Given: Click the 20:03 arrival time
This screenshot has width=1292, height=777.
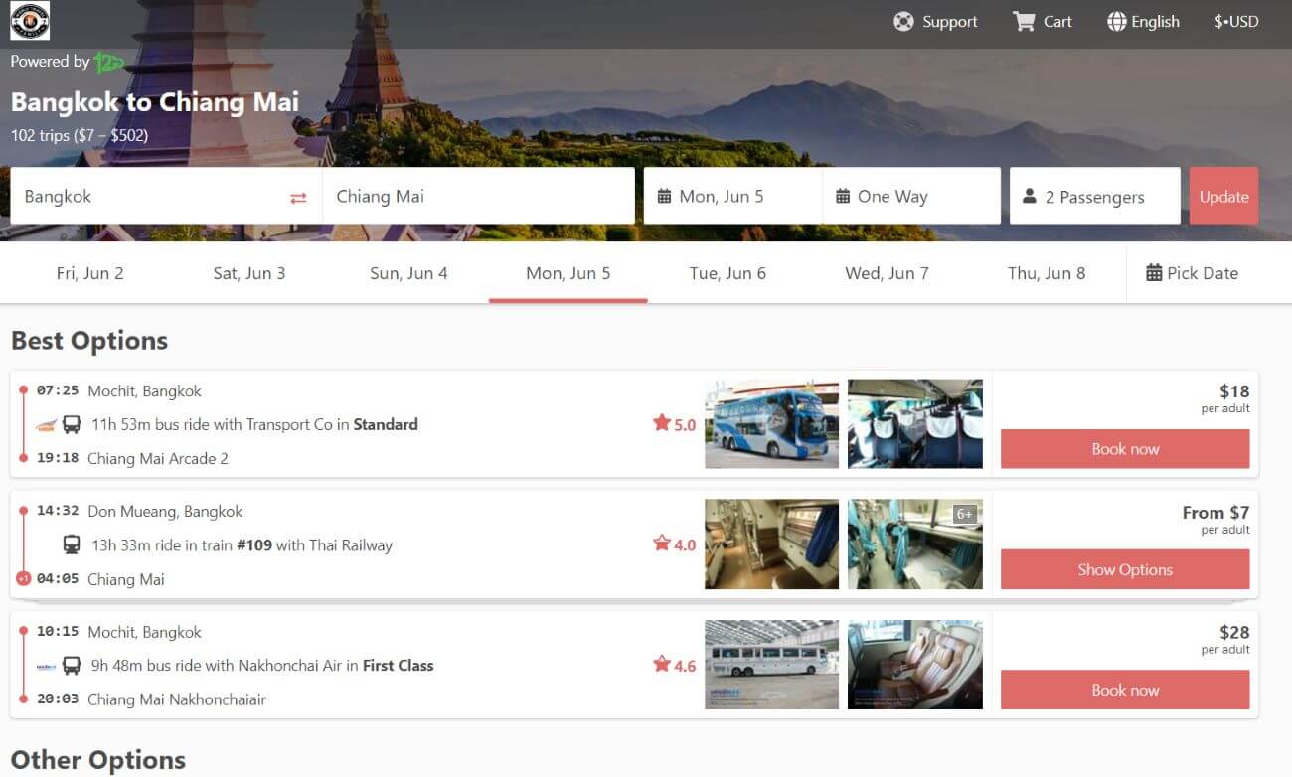Looking at the screenshot, I should coord(57,699).
